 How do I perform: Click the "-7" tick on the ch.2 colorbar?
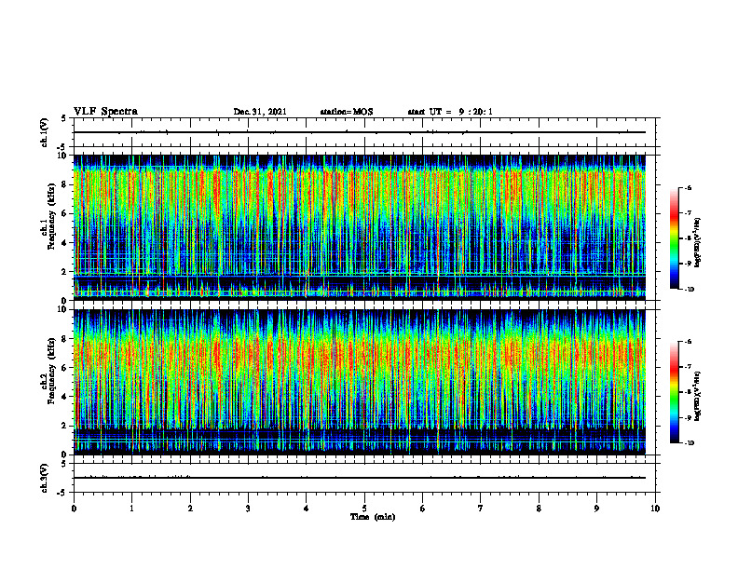click(x=688, y=367)
